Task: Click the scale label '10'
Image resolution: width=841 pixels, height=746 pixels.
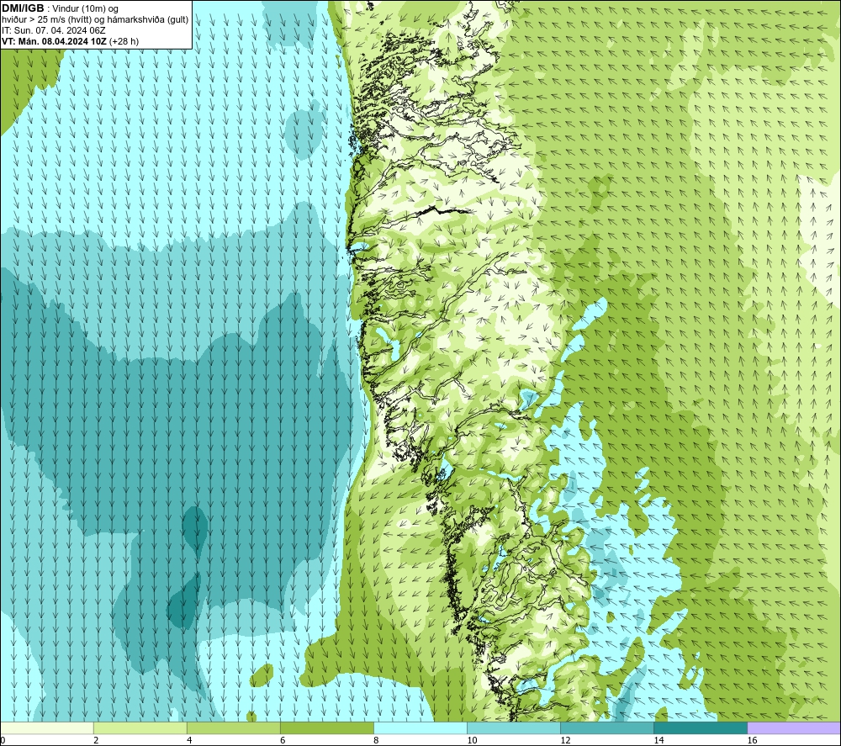Action: (472, 740)
